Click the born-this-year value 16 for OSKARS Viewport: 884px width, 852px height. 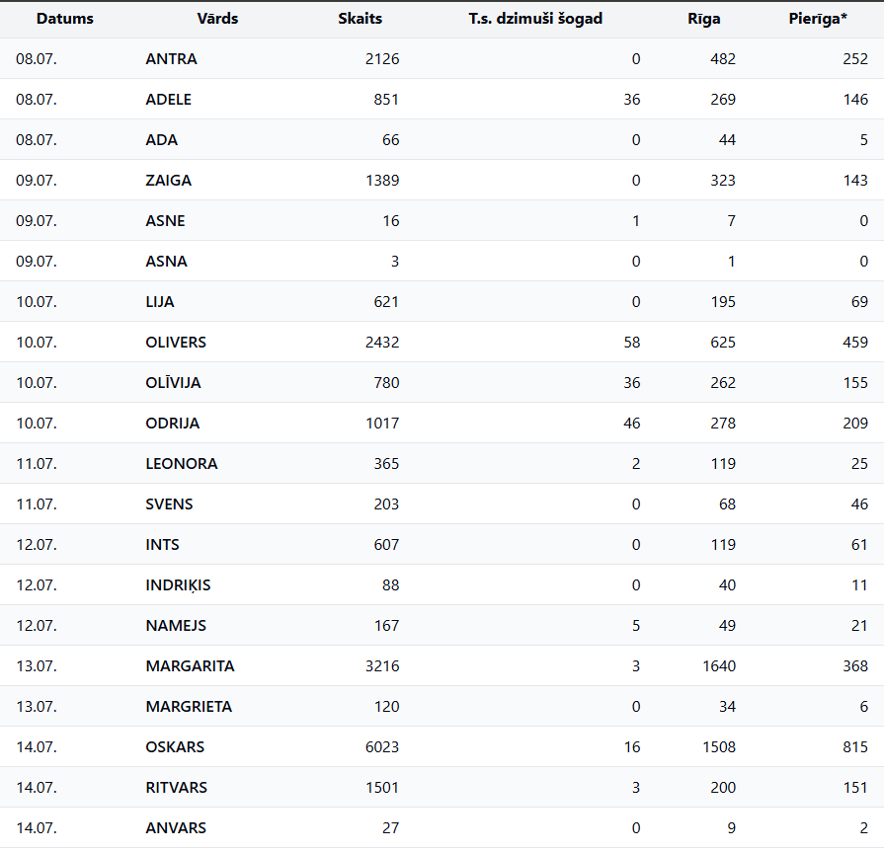coord(632,747)
